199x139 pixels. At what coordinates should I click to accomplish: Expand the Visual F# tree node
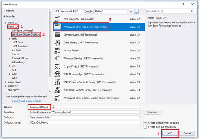pyautogui.click(x=6, y=86)
